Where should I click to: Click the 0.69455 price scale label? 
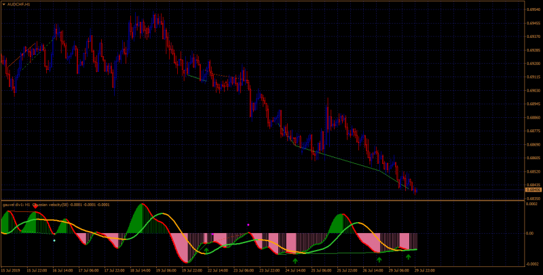click(532, 23)
